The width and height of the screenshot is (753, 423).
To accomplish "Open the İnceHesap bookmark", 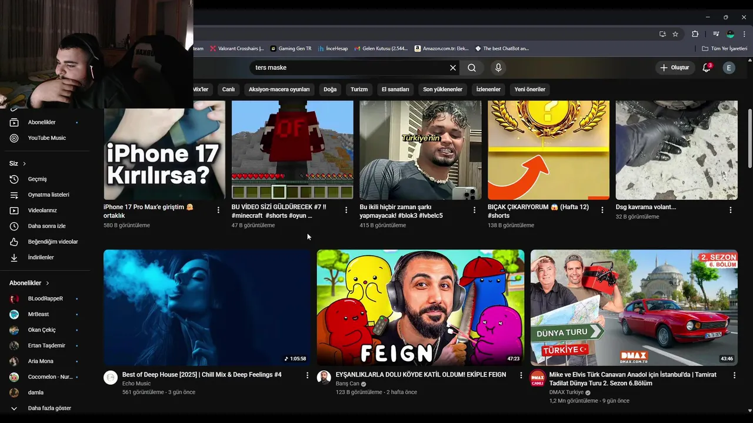I will tap(332, 49).
